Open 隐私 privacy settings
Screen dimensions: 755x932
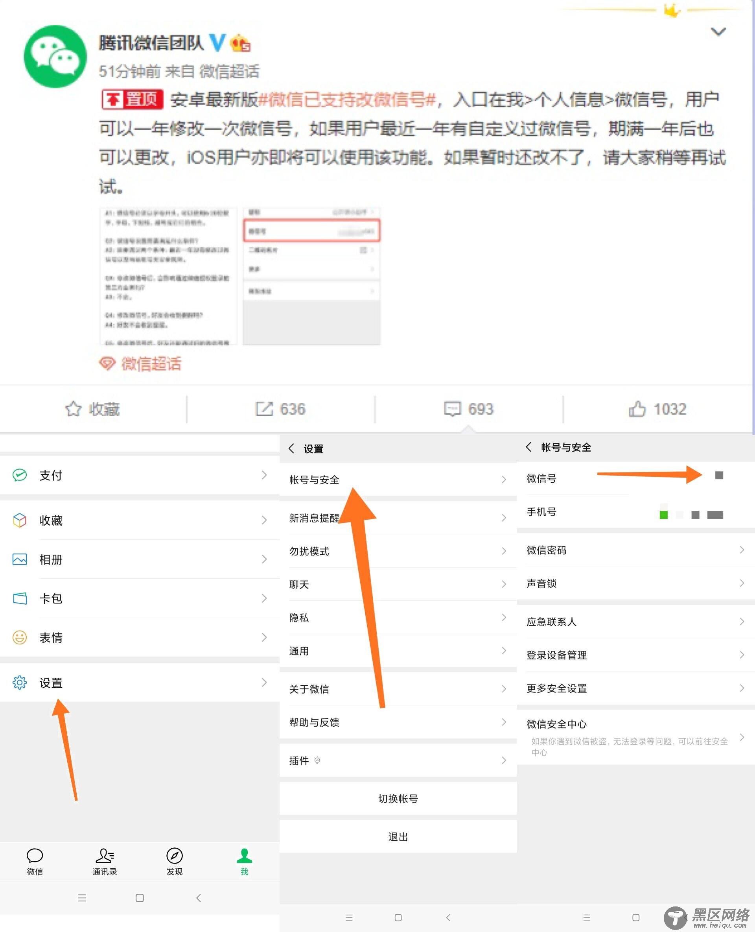pos(398,617)
